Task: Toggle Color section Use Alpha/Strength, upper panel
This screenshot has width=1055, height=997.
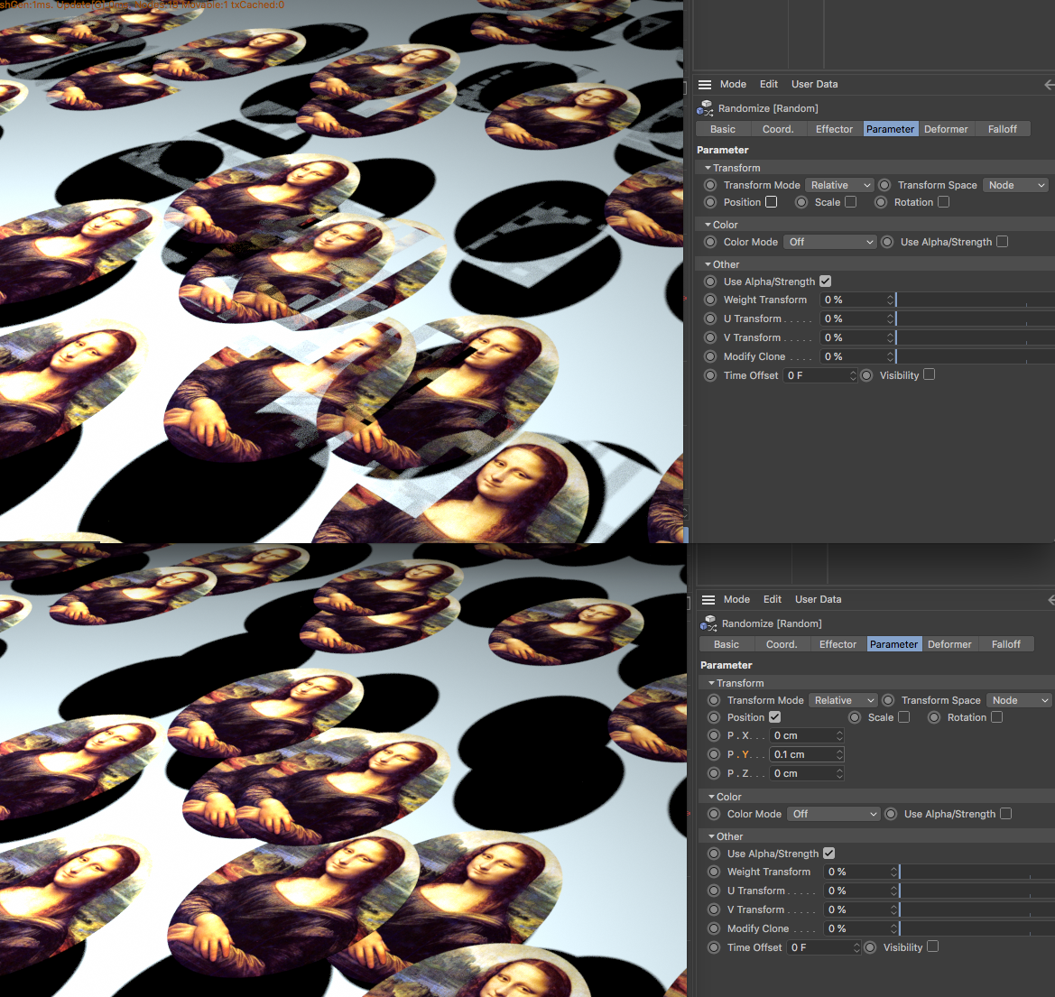Action: pos(1003,242)
